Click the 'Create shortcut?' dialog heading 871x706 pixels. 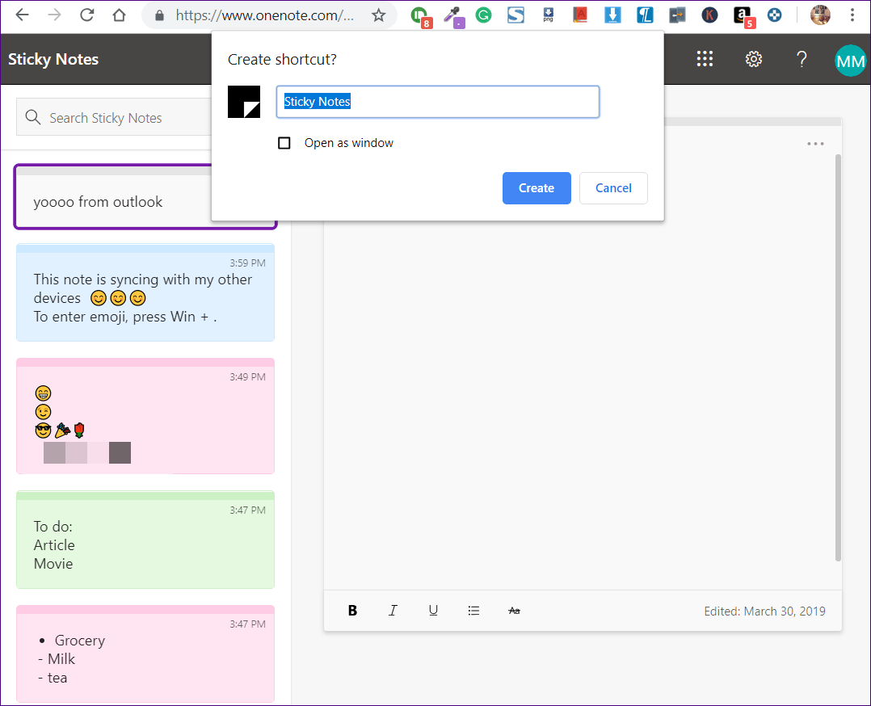282,60
